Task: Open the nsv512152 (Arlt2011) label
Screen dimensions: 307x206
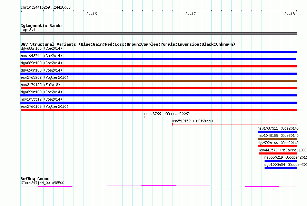Action: click(192, 121)
